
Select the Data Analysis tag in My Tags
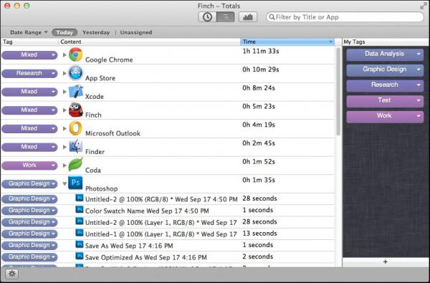click(x=385, y=54)
